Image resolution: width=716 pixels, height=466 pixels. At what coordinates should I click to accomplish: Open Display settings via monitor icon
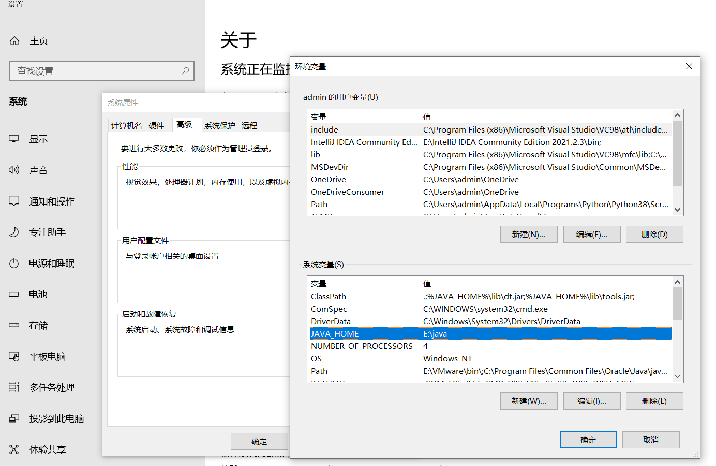point(14,139)
